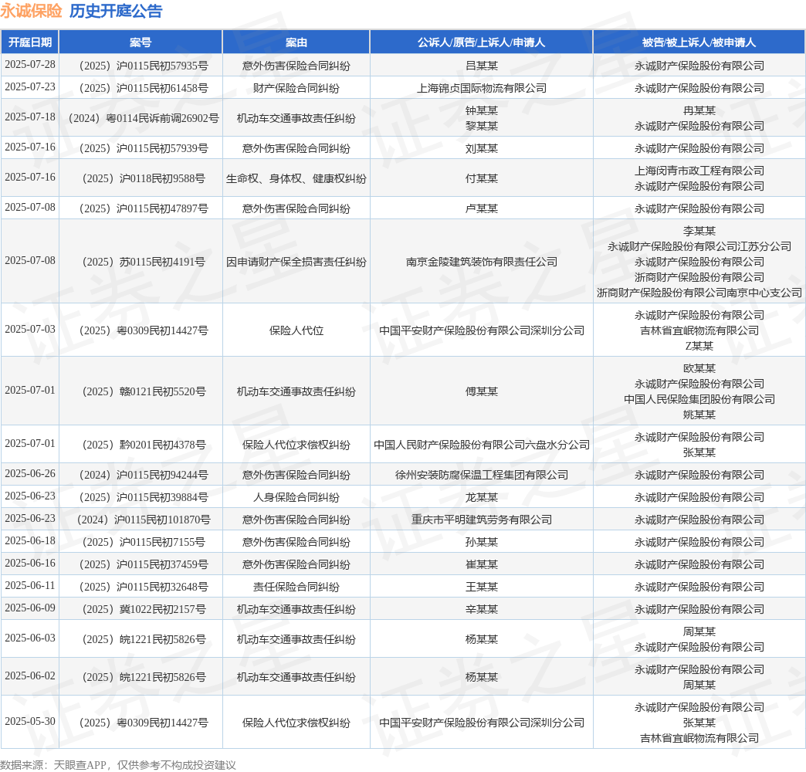Click case number 沪0115民初57935号
This screenshot has height=772, width=806.
(x=144, y=66)
